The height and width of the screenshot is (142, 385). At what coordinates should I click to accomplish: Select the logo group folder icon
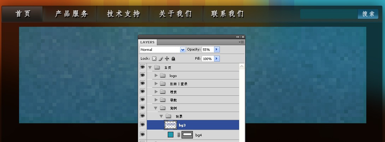pos(162,76)
